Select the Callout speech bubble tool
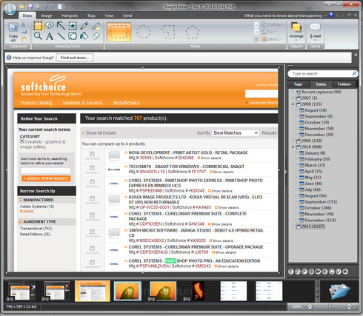Image resolution: width=363 pixels, height=316 pixels. 50,25
